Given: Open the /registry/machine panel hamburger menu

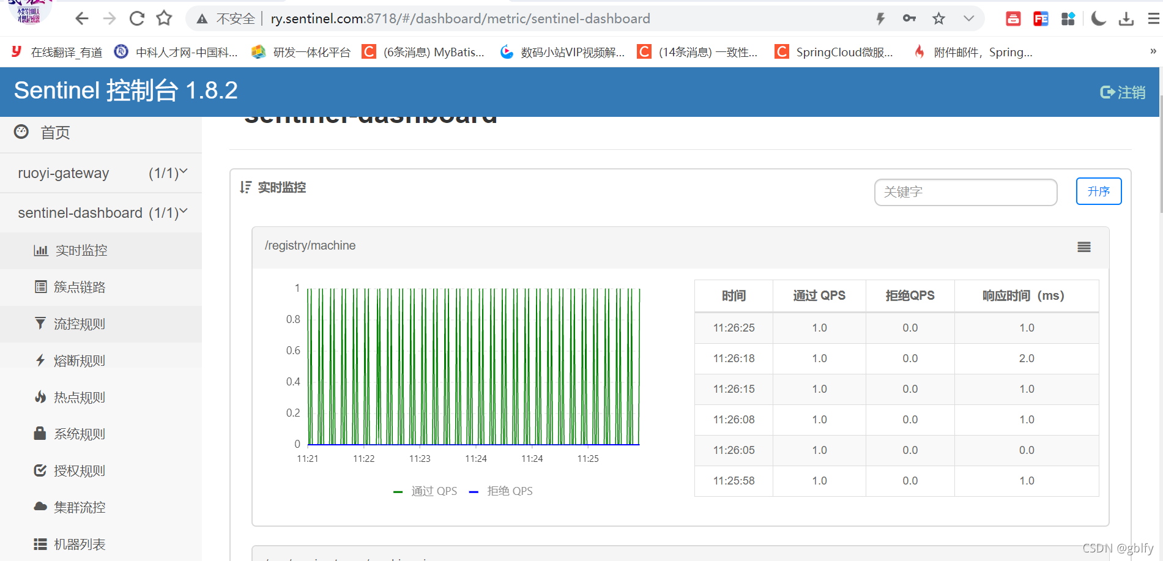Looking at the screenshot, I should pos(1084,247).
